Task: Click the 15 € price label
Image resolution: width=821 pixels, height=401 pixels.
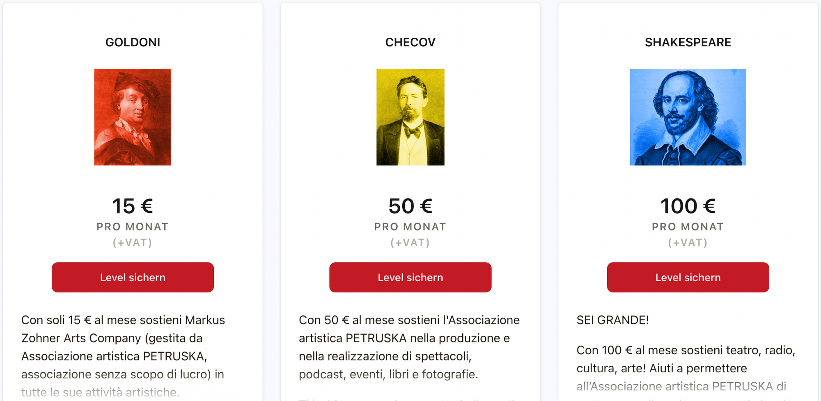Action: (x=133, y=206)
